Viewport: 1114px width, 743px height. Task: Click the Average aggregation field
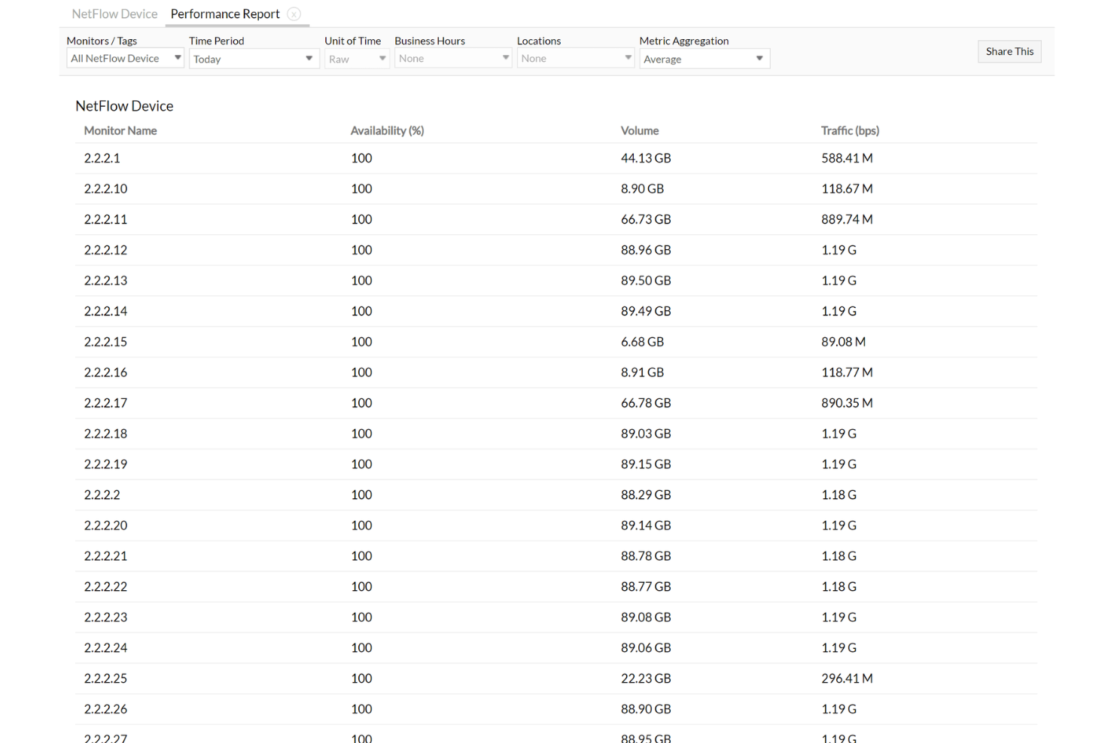(692, 59)
